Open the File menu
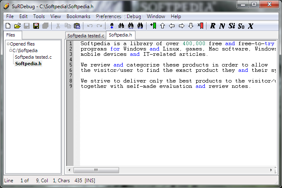Image resolution: width=282 pixels, height=188 pixels. [10, 16]
